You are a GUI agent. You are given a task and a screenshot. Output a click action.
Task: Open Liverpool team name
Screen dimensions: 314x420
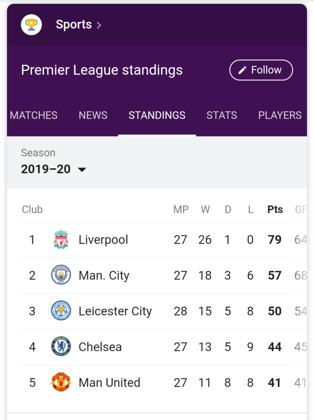[x=103, y=240]
